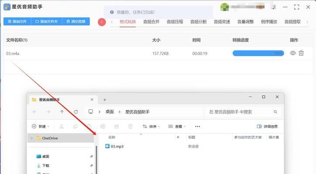The image size is (316, 174).
Task: Select the 音量调整 tab
Action: pos(245,22)
